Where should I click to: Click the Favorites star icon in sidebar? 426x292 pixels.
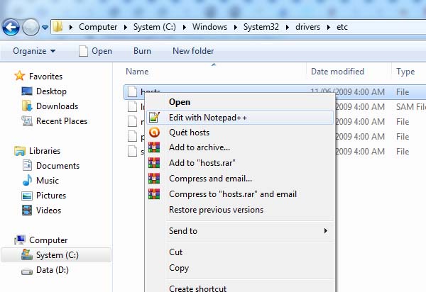pos(20,77)
